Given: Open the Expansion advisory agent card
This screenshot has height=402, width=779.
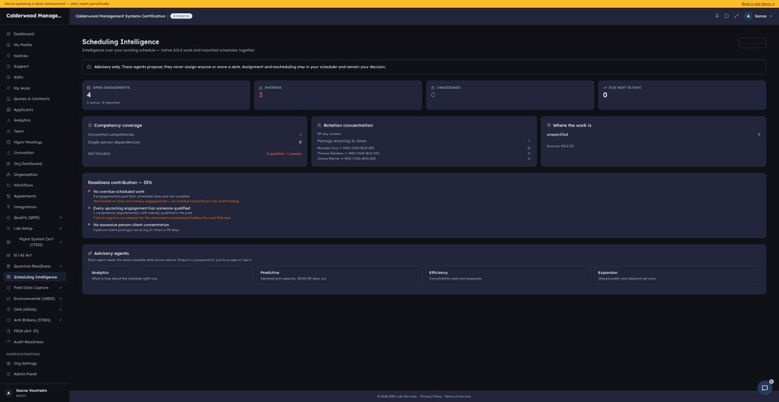Looking at the screenshot, I should pos(677,275).
